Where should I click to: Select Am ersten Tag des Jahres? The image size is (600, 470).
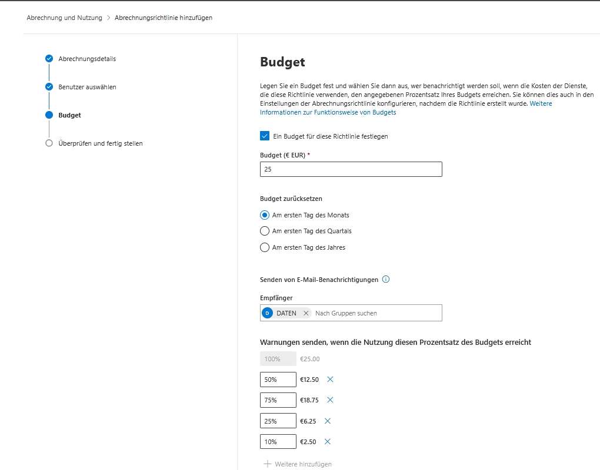coord(265,247)
